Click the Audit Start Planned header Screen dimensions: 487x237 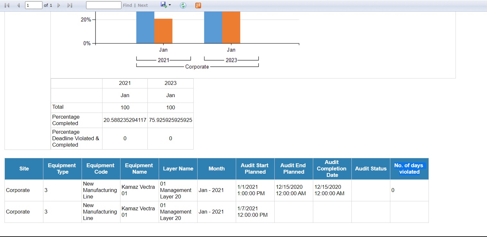pos(255,169)
